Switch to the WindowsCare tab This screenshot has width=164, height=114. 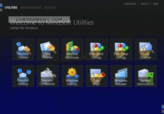pyautogui.click(x=31, y=8)
